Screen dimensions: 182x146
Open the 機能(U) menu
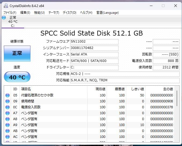click(39, 13)
